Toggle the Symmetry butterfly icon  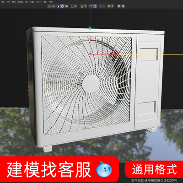coord(109,6)
